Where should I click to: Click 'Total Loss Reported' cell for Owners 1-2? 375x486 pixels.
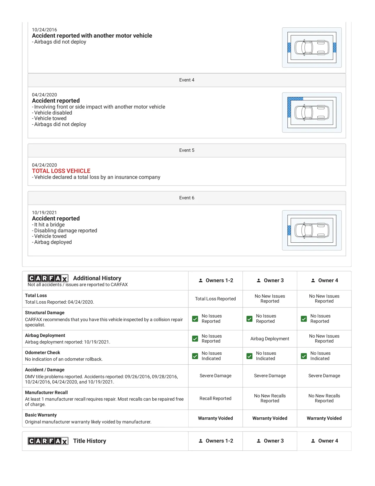click(x=216, y=299)
